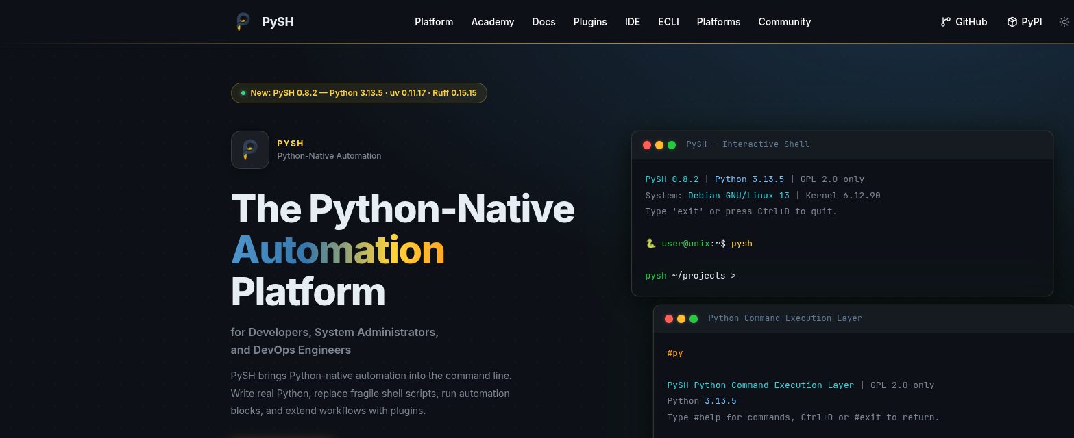Image resolution: width=1074 pixels, height=438 pixels.
Task: Click the 'Python-Native Automation' subtitle
Action: tap(329, 156)
